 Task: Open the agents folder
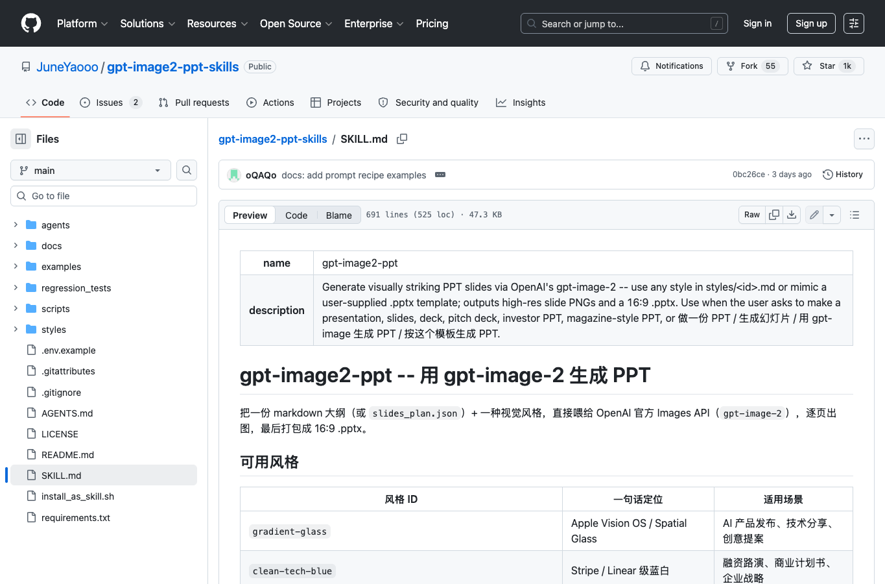pyautogui.click(x=56, y=225)
